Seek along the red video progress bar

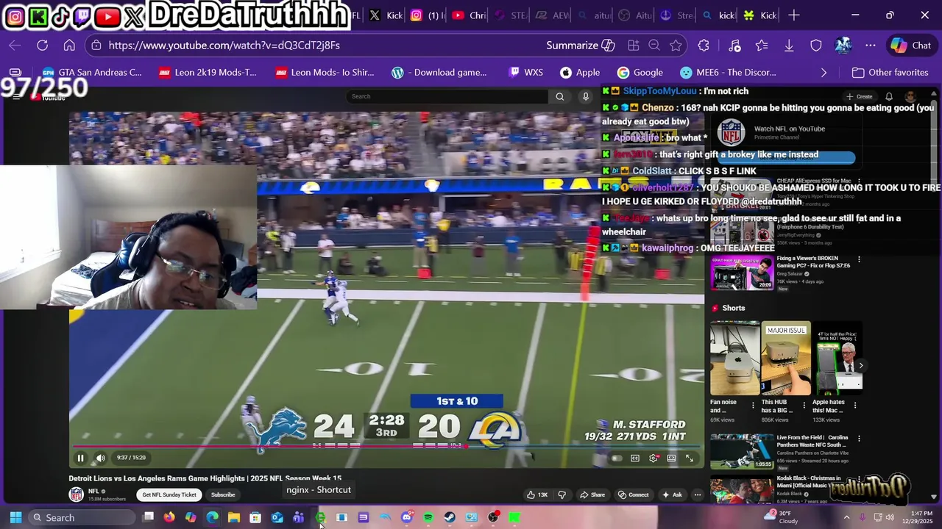pyautogui.click(x=387, y=446)
